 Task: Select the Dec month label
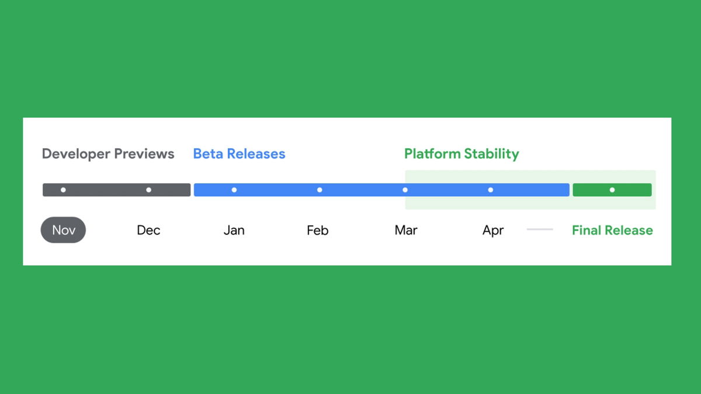pyautogui.click(x=148, y=230)
